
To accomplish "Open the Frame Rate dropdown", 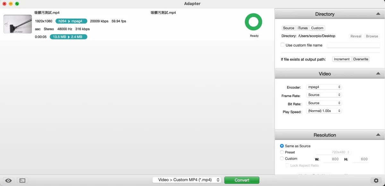I will pyautogui.click(x=324, y=95).
